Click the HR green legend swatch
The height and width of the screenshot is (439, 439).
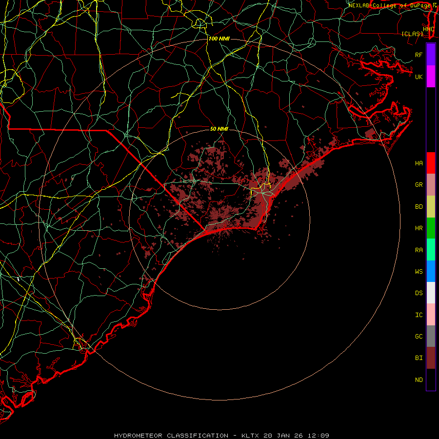pyautogui.click(x=431, y=228)
